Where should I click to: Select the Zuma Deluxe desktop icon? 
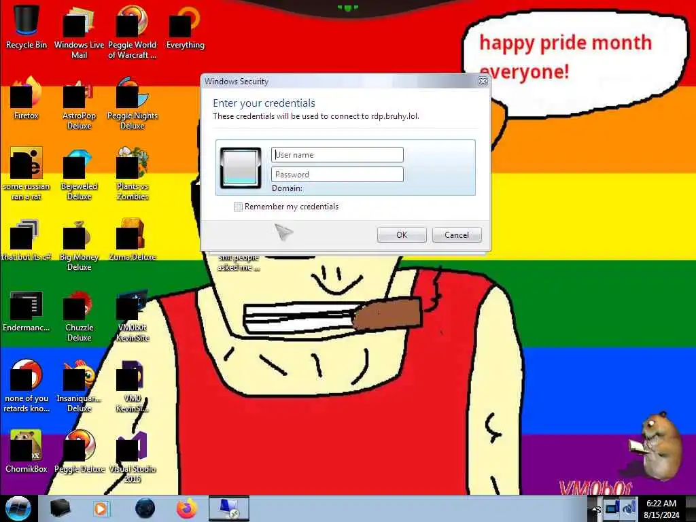pos(133,239)
